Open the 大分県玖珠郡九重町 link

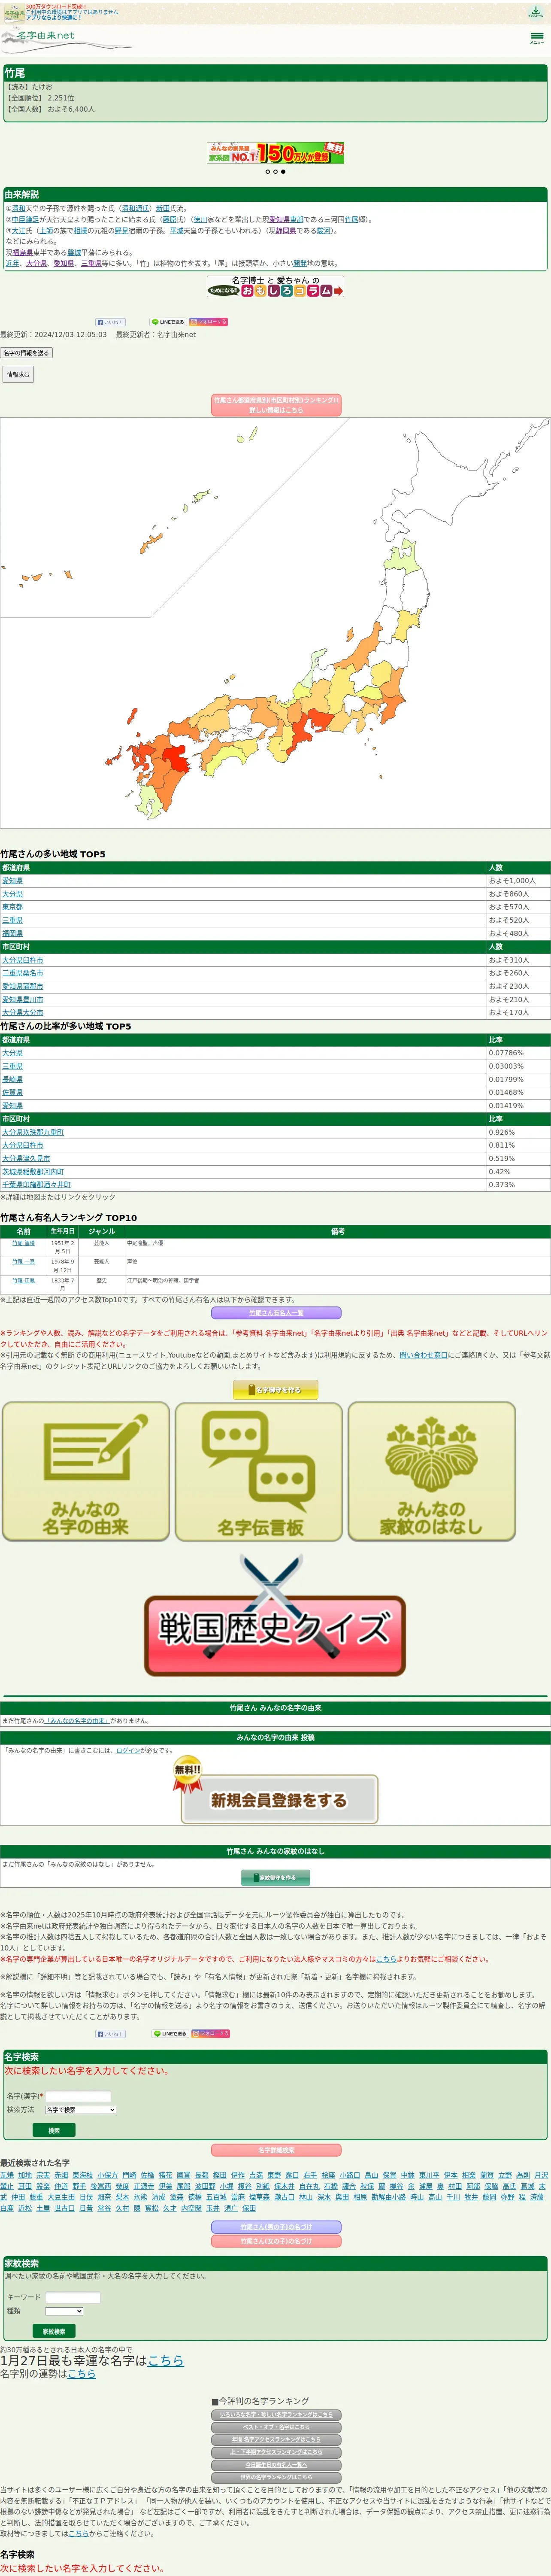(x=33, y=1132)
